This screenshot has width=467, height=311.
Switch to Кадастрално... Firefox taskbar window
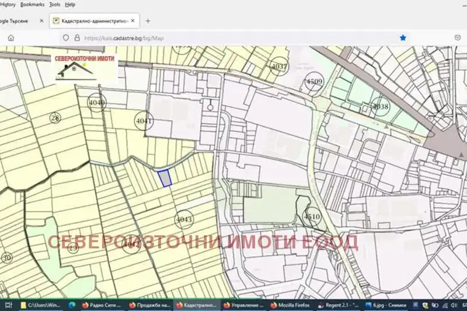point(197,305)
